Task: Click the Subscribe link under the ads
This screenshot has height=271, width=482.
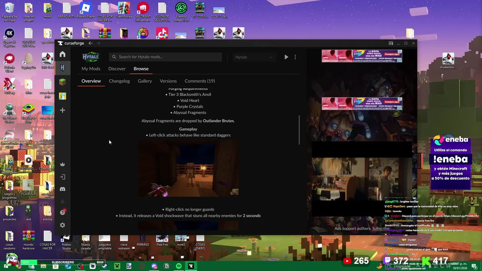Action: point(381,228)
